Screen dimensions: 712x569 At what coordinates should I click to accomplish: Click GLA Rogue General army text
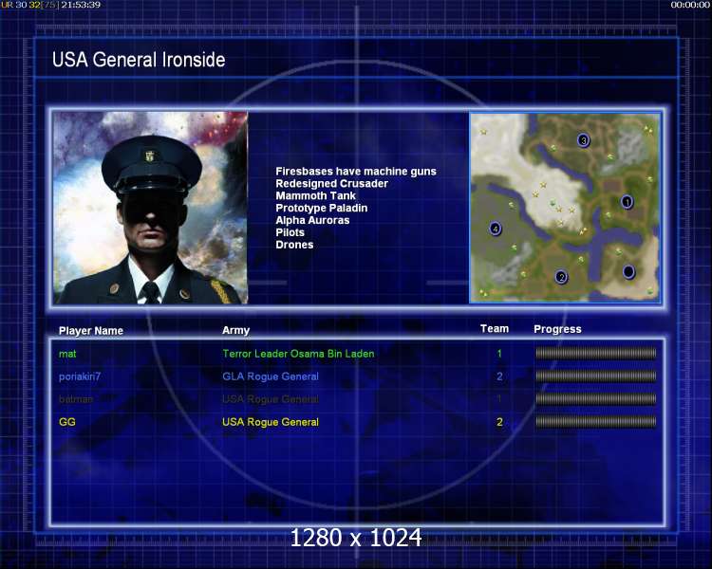tap(271, 376)
